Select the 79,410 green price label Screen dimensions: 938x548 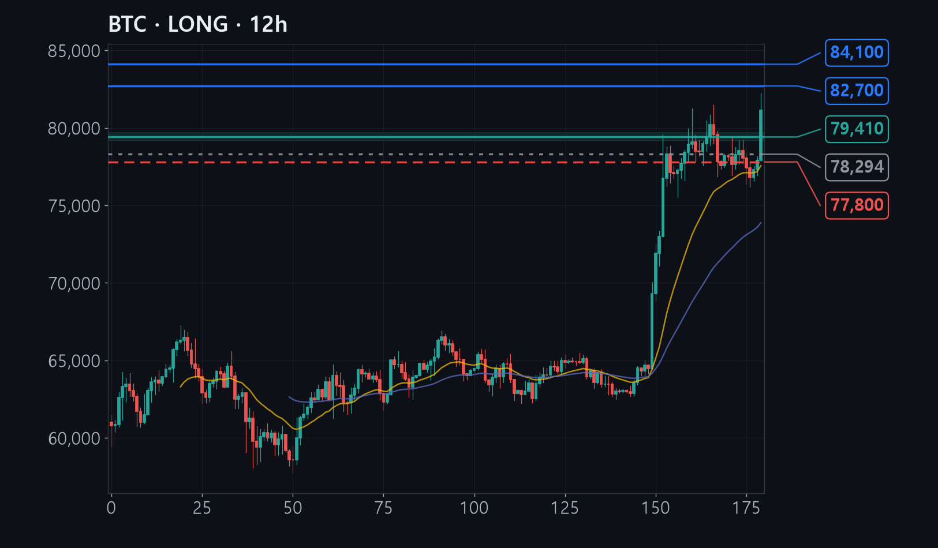click(x=857, y=129)
